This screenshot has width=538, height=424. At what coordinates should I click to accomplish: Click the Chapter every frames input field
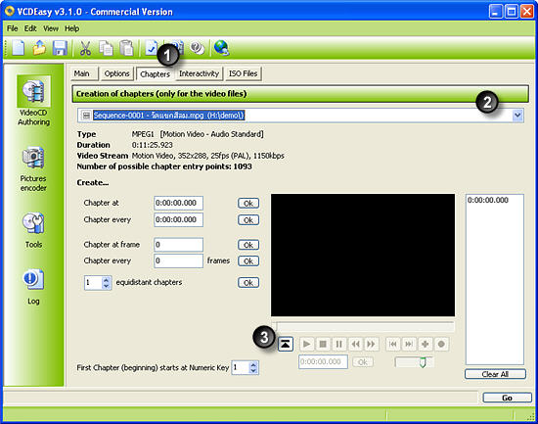tap(178, 260)
